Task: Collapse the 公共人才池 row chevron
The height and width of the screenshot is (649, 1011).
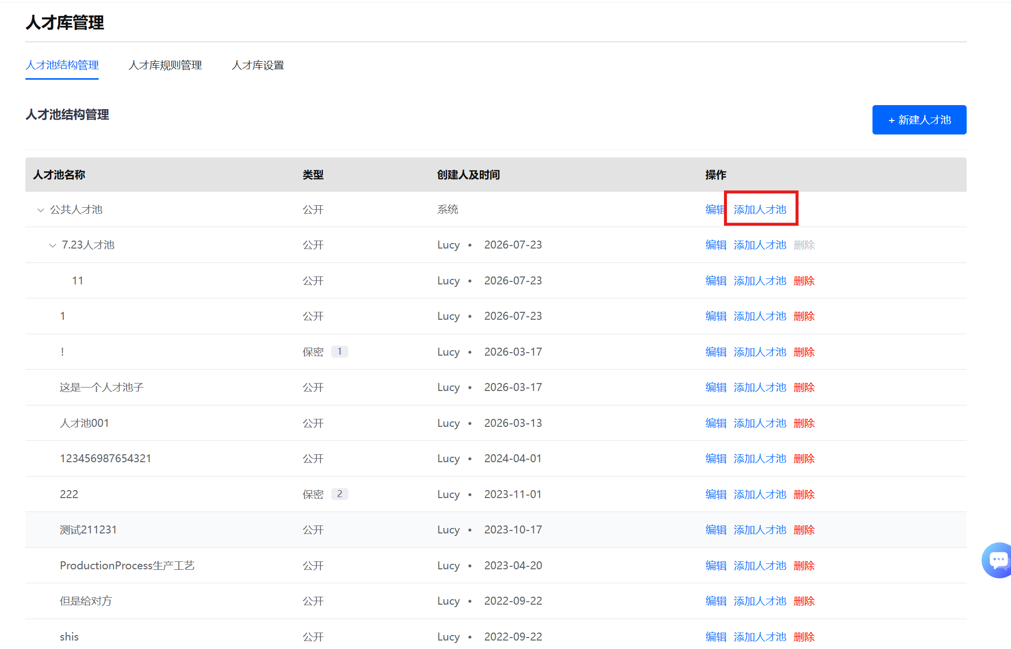Action: [41, 210]
